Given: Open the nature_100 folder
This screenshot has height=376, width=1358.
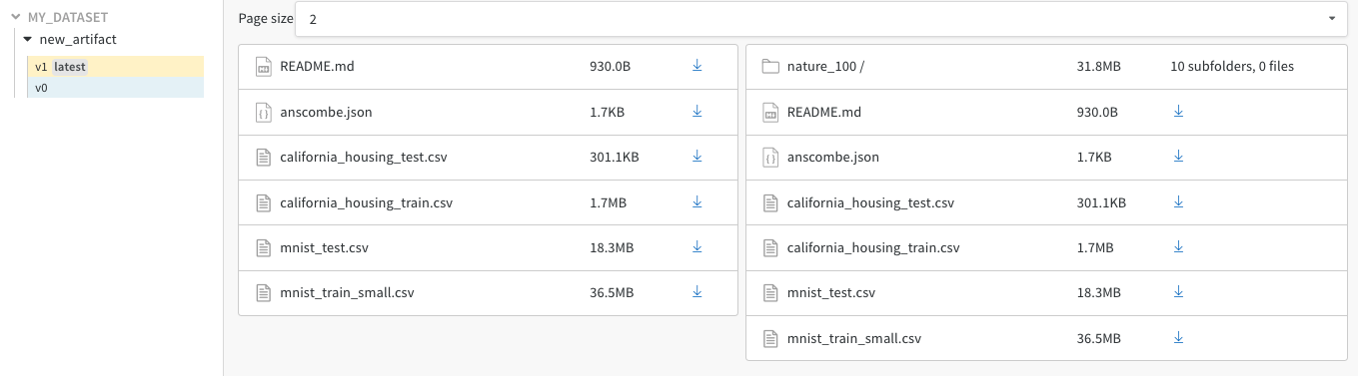Looking at the screenshot, I should [825, 67].
